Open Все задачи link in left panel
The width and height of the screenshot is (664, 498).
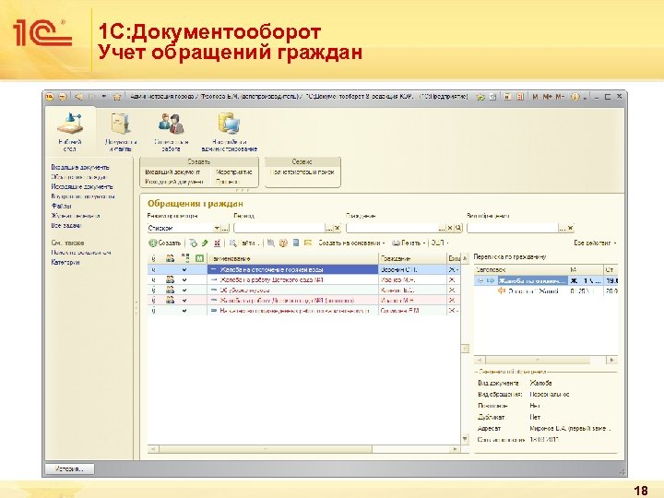click(x=65, y=226)
